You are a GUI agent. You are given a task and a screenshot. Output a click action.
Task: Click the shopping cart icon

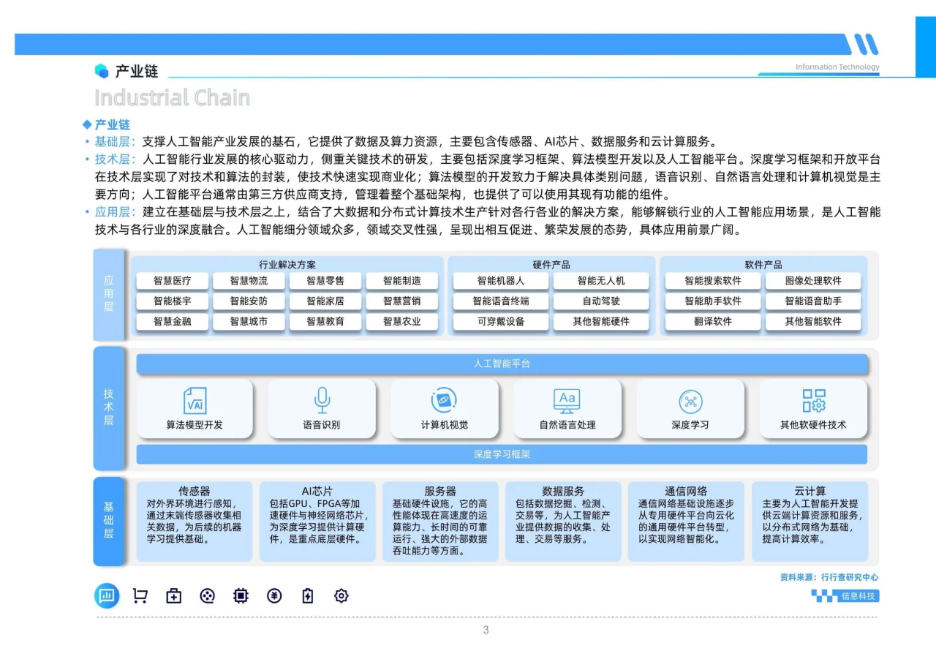tap(140, 596)
